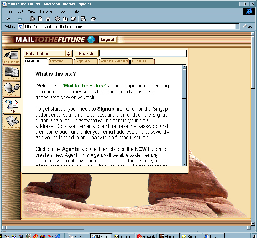Open the Address bar dropdown arrow

tap(237, 27)
